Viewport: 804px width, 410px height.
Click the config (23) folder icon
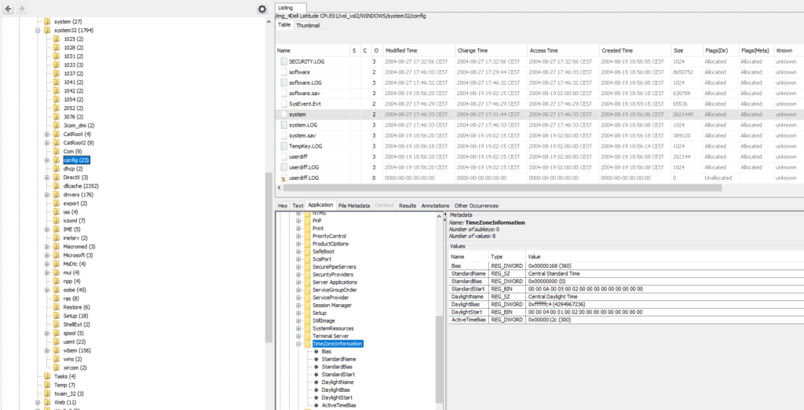point(57,160)
